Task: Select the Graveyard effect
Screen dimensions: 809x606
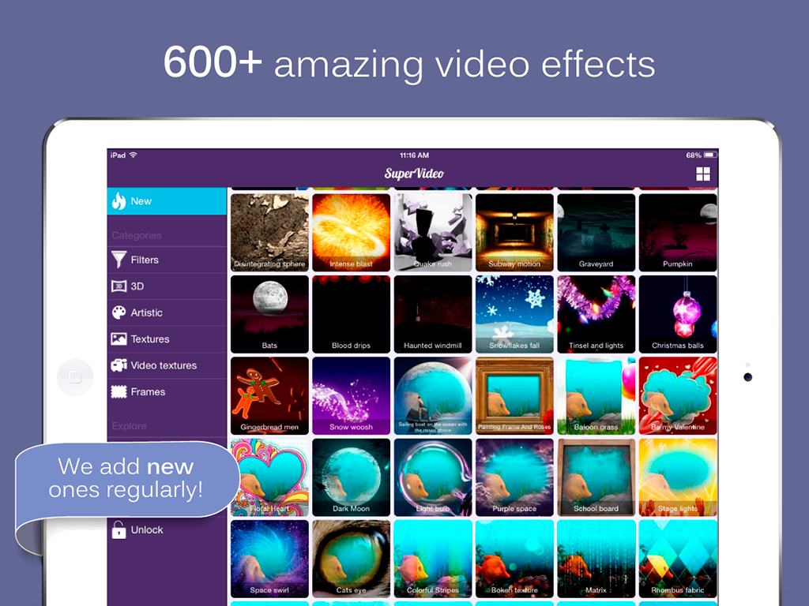Action: coord(596,233)
